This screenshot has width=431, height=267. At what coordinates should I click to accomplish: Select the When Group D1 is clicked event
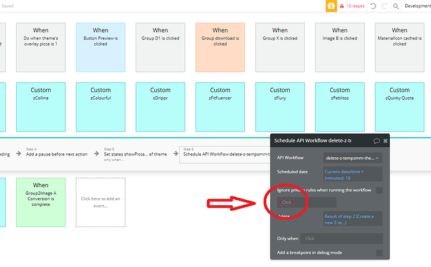[x=161, y=47]
